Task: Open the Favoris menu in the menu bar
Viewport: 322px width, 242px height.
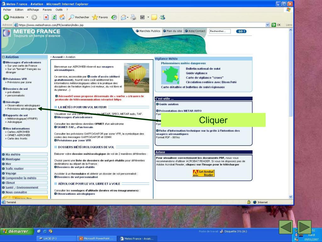Action: [x=47, y=10]
